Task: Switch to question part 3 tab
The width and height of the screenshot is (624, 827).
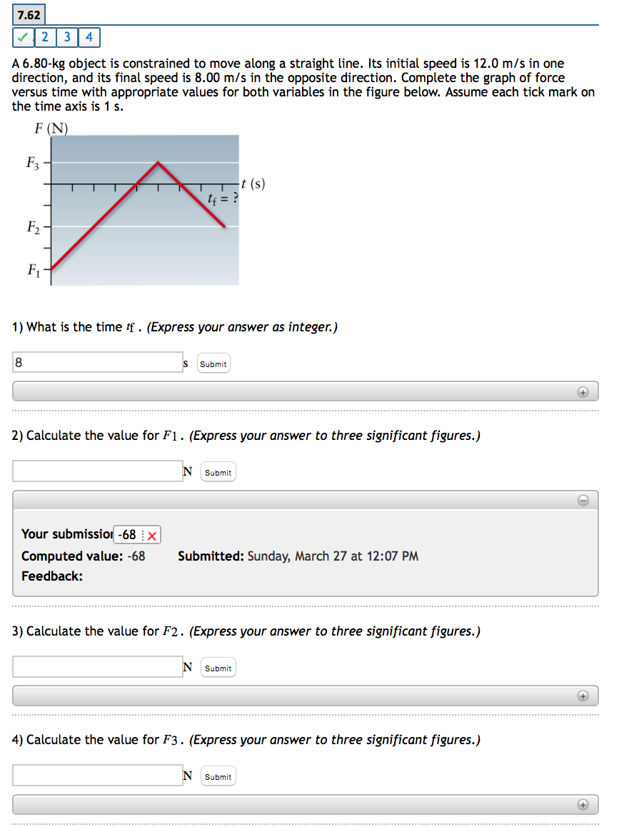Action: tap(67, 37)
